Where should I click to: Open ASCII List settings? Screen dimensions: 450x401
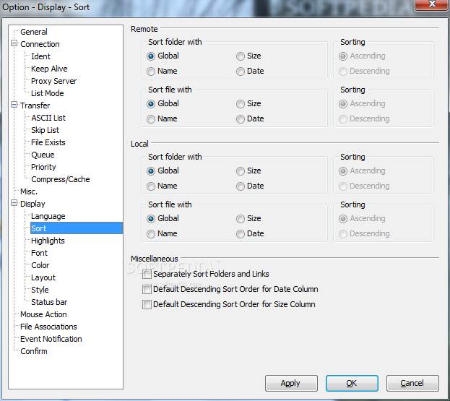coord(48,118)
